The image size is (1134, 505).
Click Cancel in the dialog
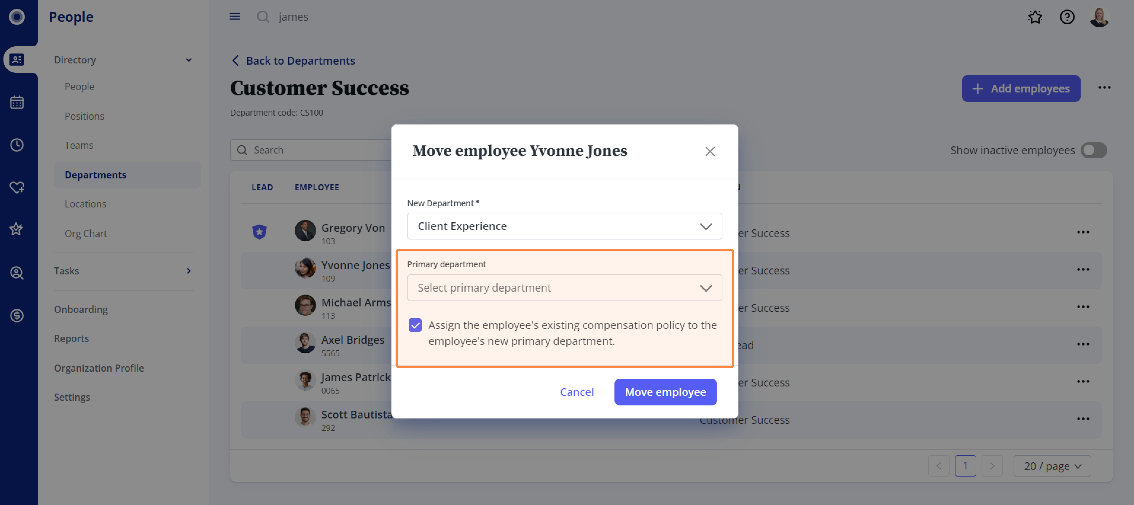(576, 392)
